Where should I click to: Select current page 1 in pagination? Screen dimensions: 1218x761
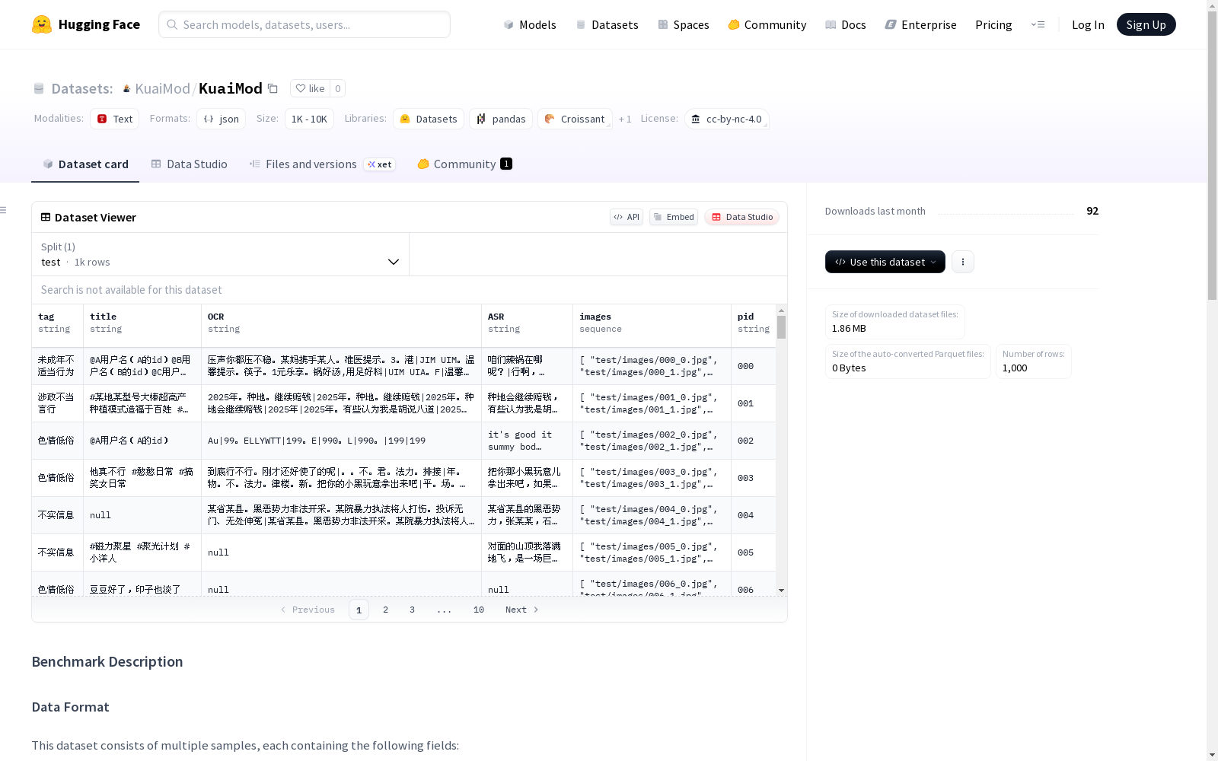[359, 610]
